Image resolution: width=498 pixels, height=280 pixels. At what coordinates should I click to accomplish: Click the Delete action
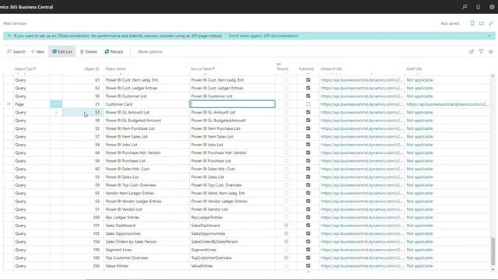point(88,51)
